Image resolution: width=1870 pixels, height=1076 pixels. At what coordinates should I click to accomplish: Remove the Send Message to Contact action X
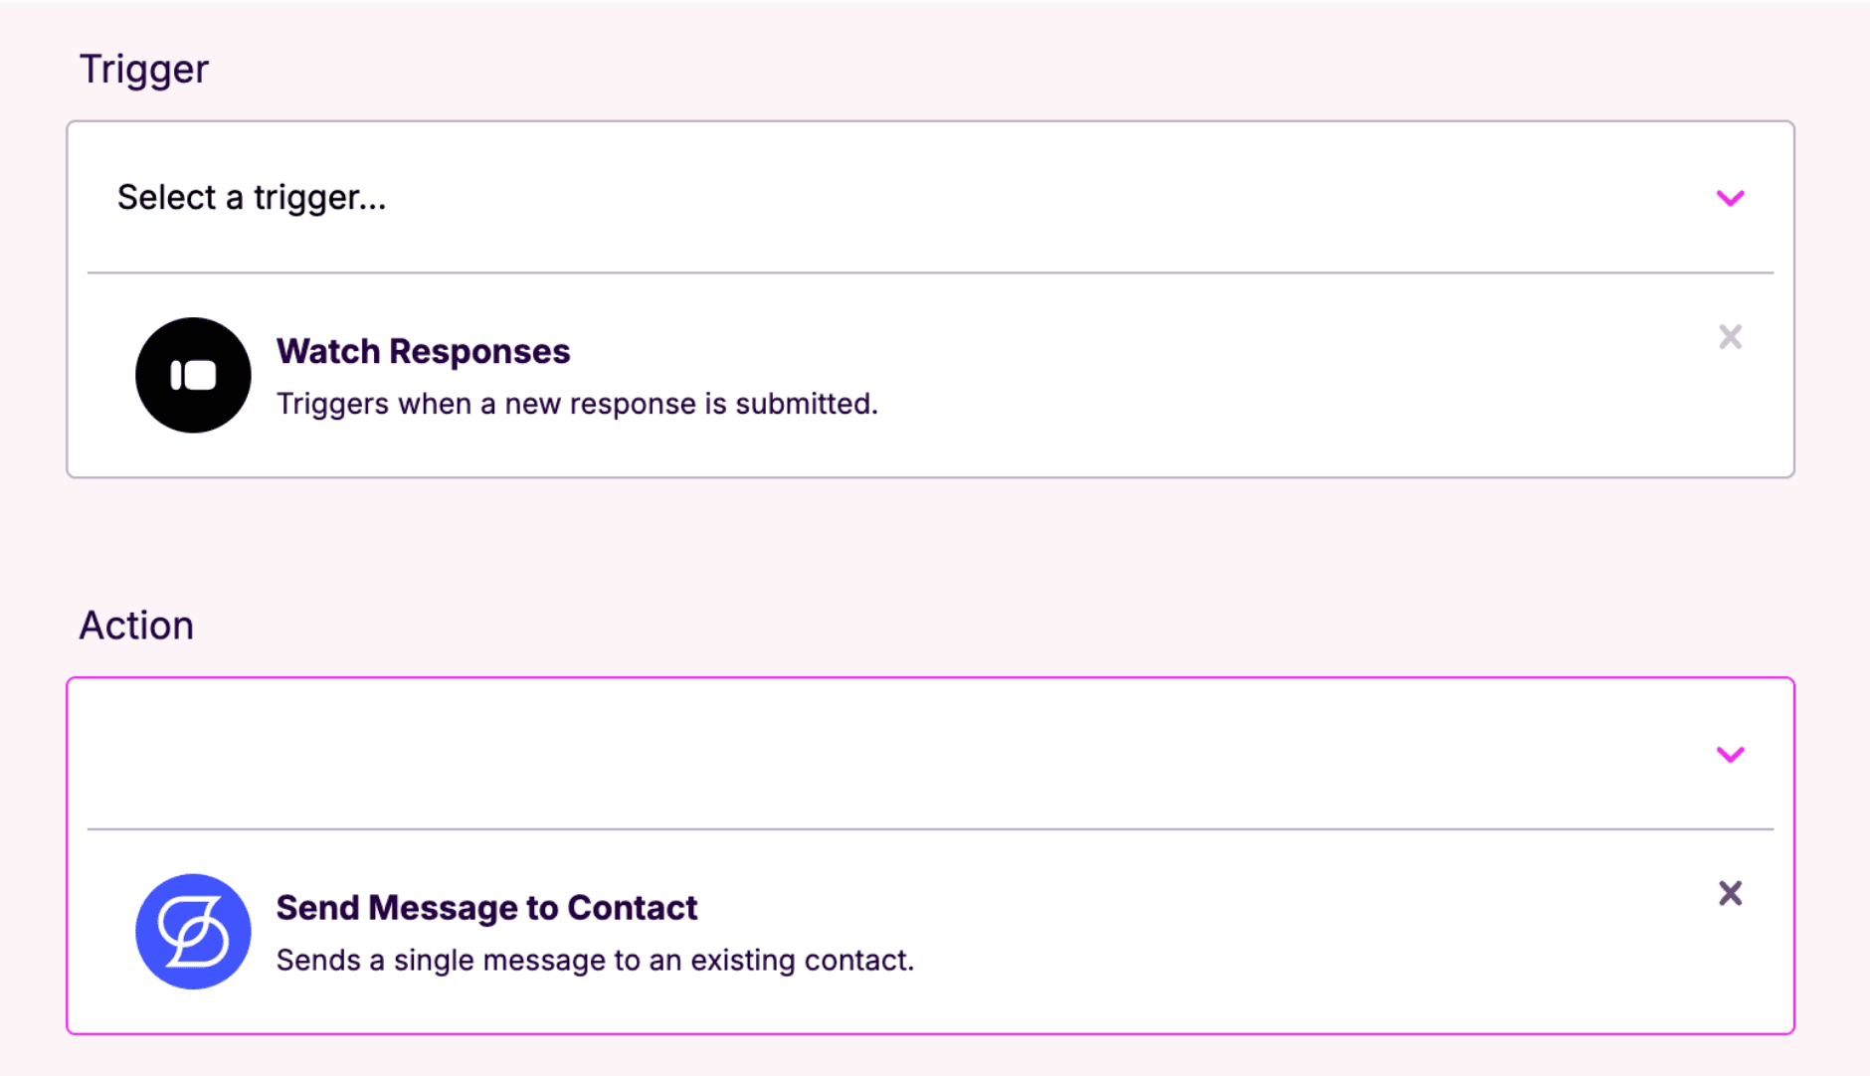(x=1730, y=893)
